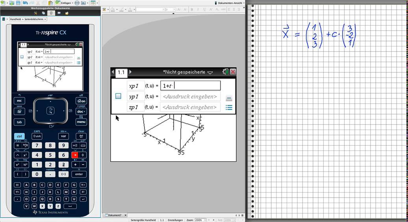Click the touchpad center click button
Image resolution: width=408 pixels, height=222 pixels.
coord(50,111)
